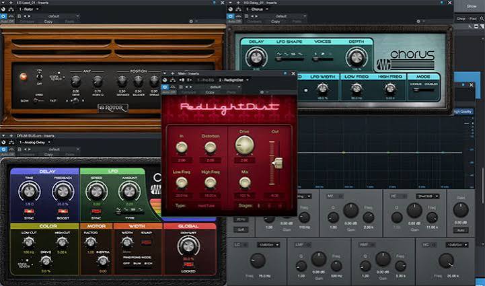The width and height of the screenshot is (485, 286).
Task: Click Copy in the Chorus window
Action: pyautogui.click(x=275, y=22)
